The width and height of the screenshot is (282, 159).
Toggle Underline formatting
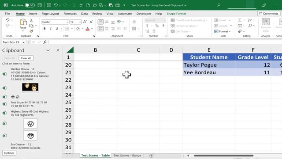[x=57, y=28]
